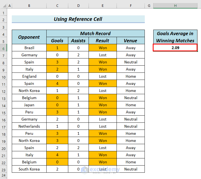
Task: Select North Korea cell in row 19
Action: 29,141
